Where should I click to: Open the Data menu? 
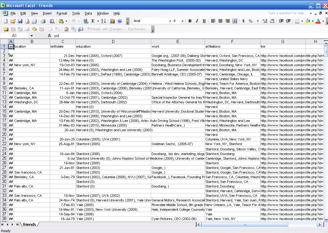click(x=88, y=13)
